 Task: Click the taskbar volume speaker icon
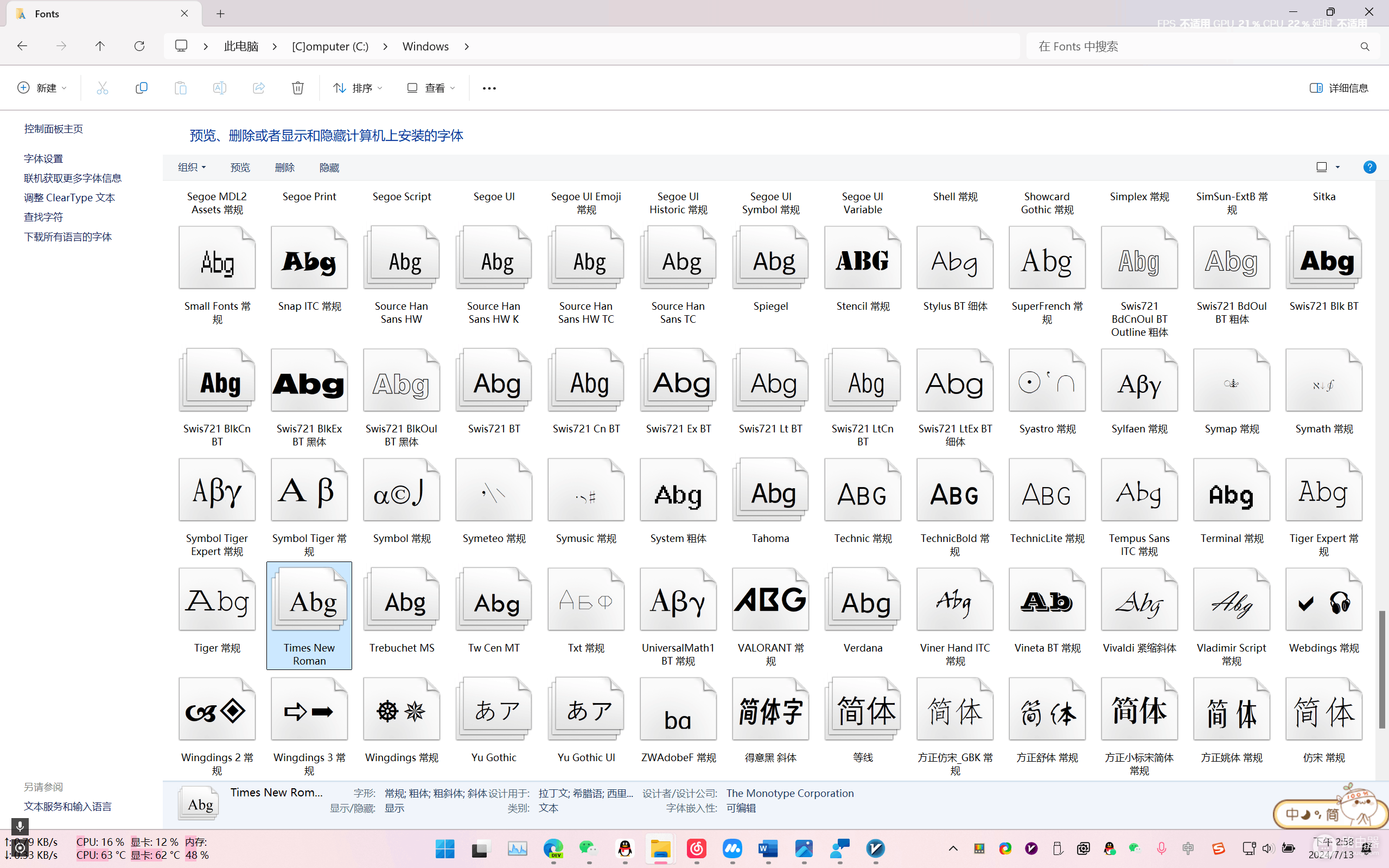tap(1268, 848)
